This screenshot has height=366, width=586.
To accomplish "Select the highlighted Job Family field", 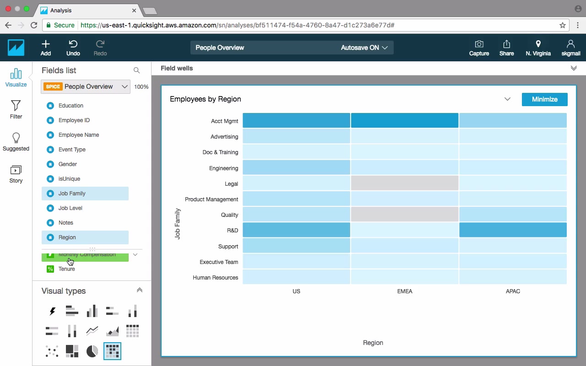I will tap(85, 194).
